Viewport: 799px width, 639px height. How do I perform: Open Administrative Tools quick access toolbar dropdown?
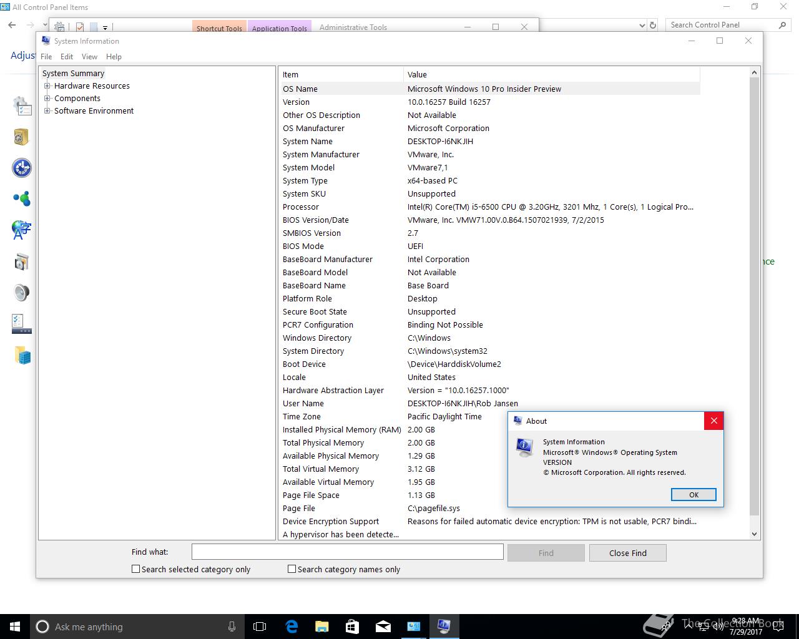pos(105,27)
